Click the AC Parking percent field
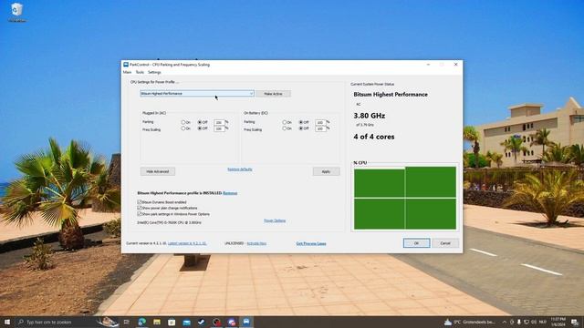Image resolution: width=584 pixels, height=328 pixels. 219,122
